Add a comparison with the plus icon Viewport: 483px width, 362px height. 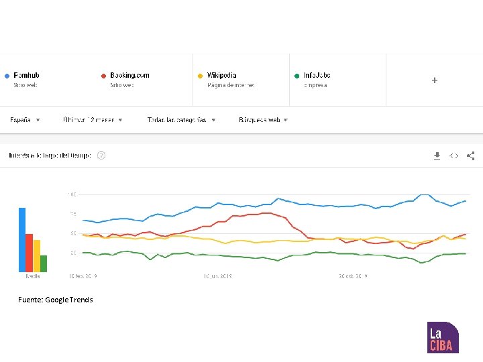click(x=435, y=80)
